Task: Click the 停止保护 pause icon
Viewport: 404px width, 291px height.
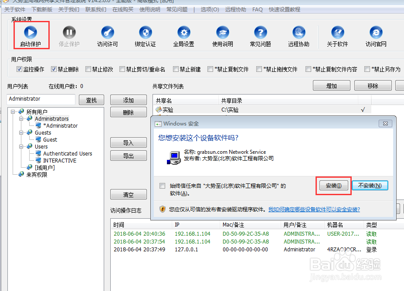Action: [69, 32]
